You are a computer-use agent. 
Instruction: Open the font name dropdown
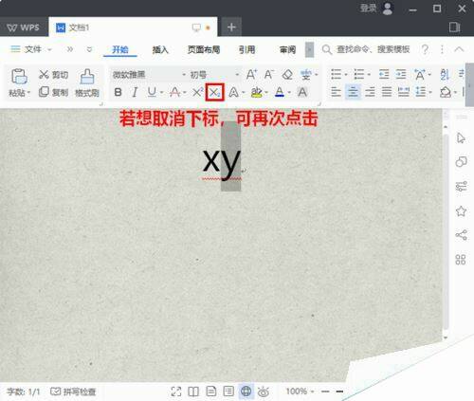click(x=184, y=75)
